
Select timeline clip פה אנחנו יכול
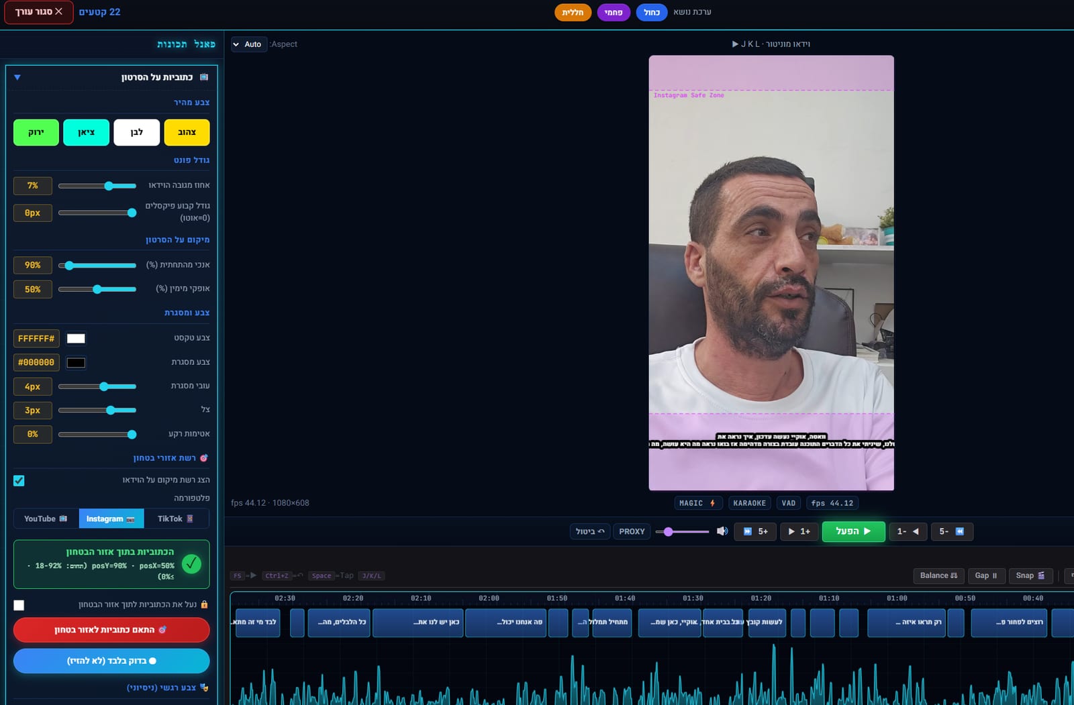click(505, 622)
